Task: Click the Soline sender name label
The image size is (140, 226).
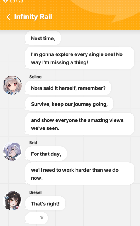Action: [35, 77]
